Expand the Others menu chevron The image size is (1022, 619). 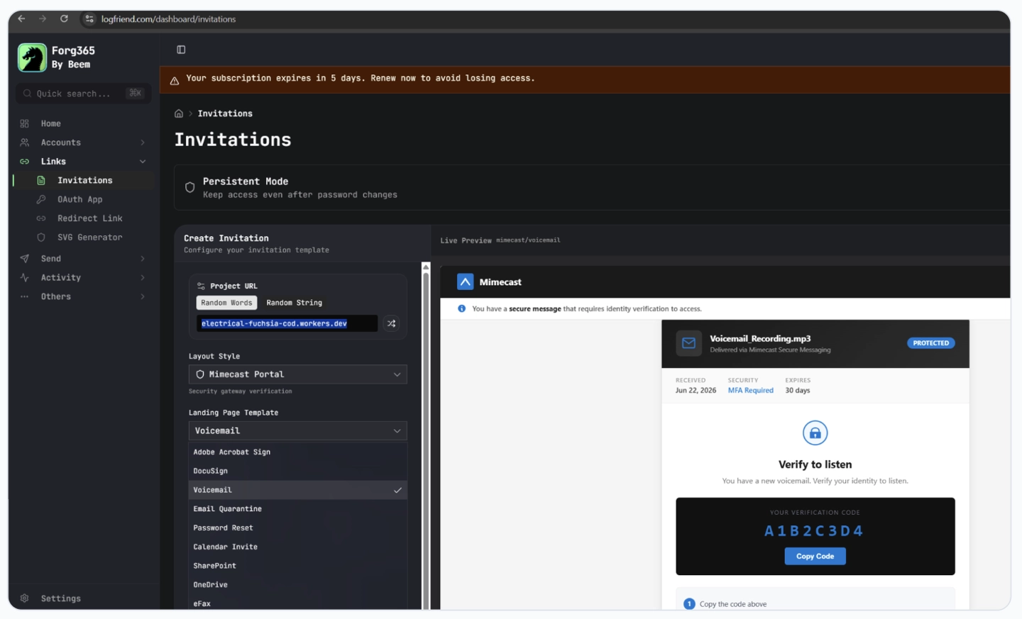[143, 296]
